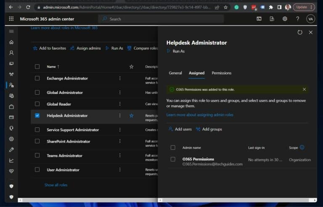Uncheck the Helpdesk Administrator checkbox
This screenshot has height=207, width=323.
tap(37, 115)
